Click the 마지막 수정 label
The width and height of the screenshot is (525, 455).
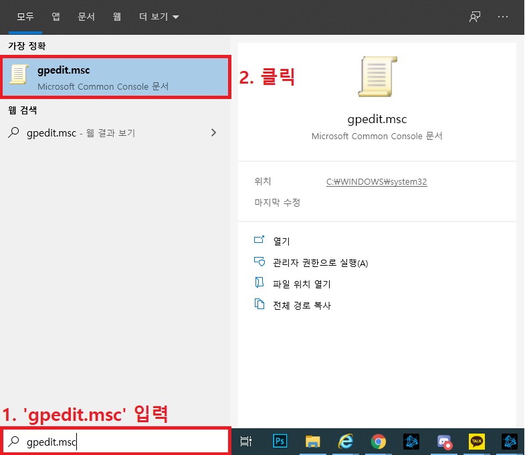(x=278, y=202)
